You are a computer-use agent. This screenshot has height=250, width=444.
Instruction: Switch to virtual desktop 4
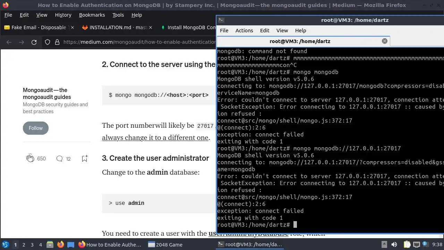(41, 245)
